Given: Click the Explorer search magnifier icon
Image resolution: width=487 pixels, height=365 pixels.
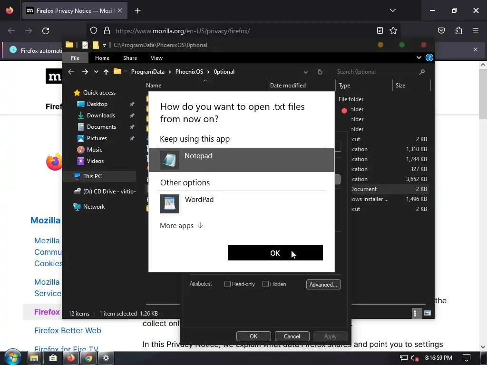Looking at the screenshot, I should point(422,72).
